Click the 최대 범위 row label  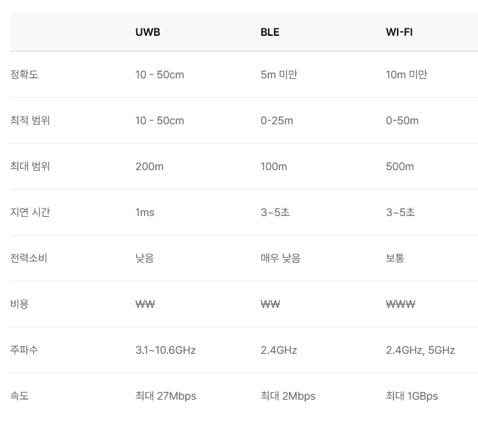coord(30,166)
